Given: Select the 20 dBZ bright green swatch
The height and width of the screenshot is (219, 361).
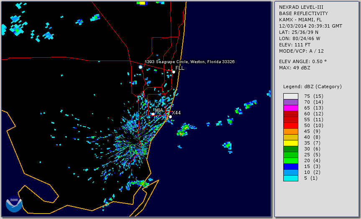Looking at the screenshot, I should (x=291, y=160).
